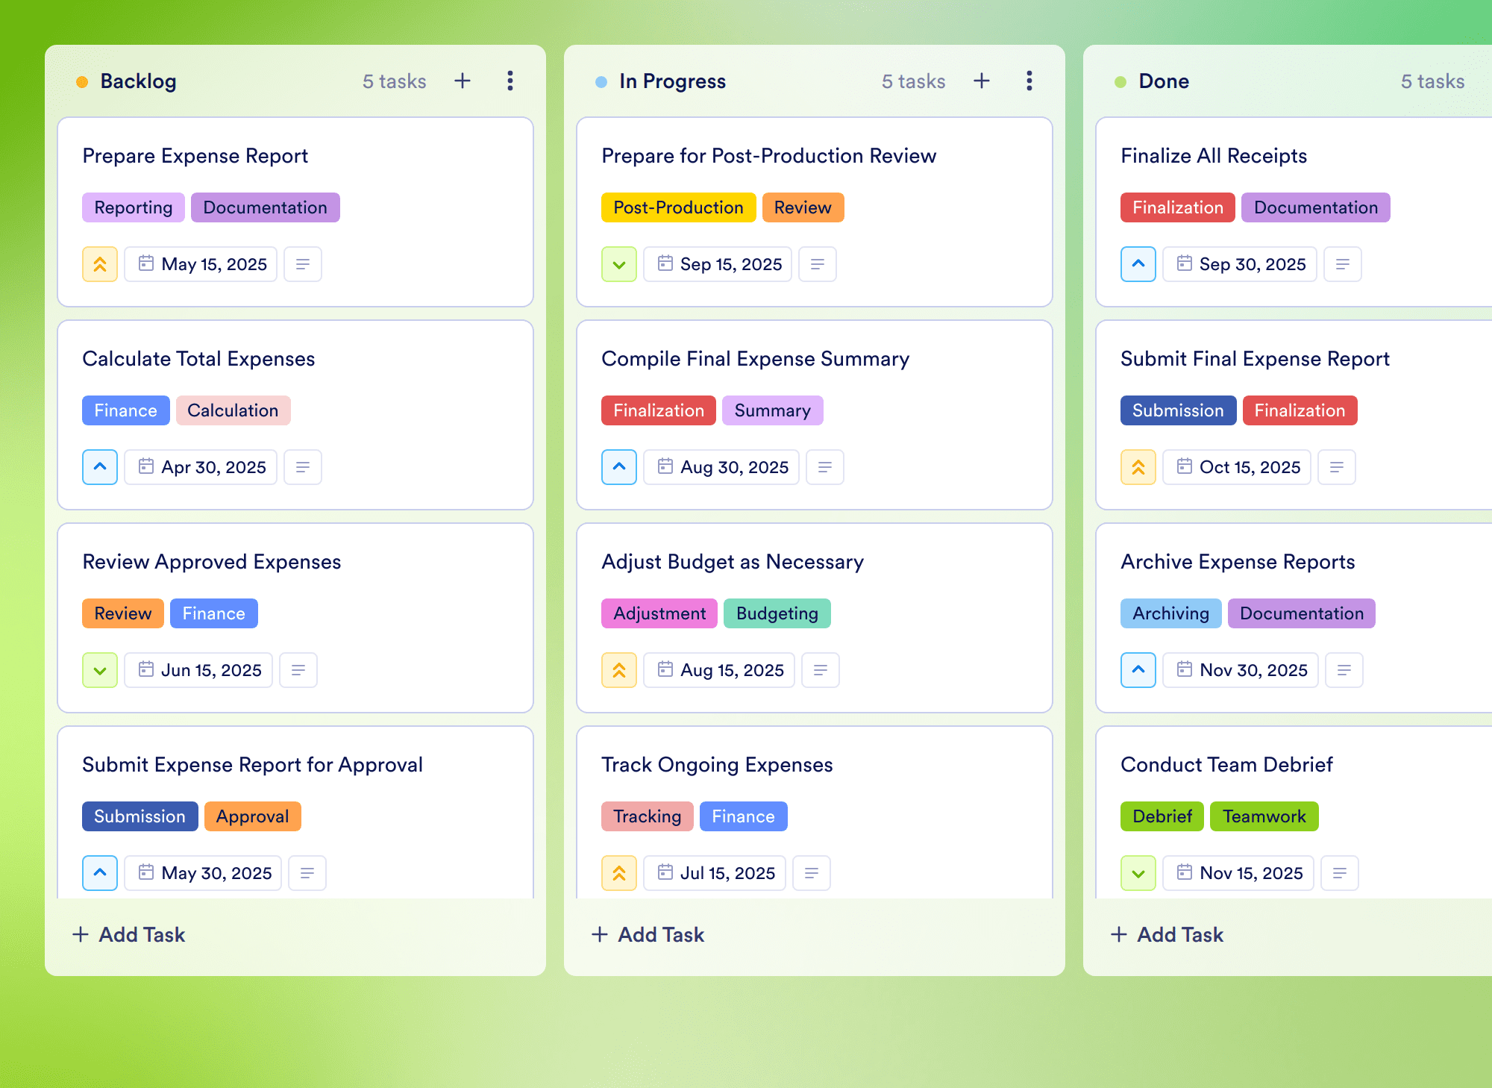
Task: Open Submit Final Expense Report card title
Action: (1255, 359)
